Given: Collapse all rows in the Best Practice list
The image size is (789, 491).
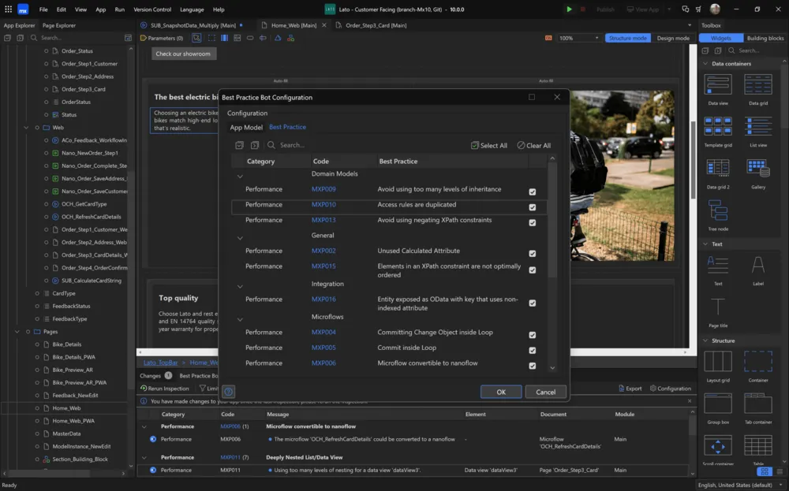Looking at the screenshot, I should [x=255, y=145].
